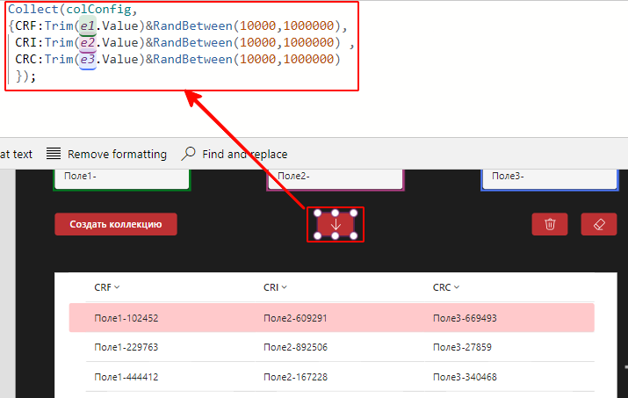Viewport: 628px width, 398px height.
Task: Click the down arrow icon button
Action: coord(335,225)
